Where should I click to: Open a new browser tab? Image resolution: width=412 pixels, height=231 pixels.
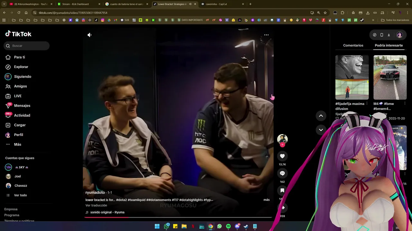point(250,4)
